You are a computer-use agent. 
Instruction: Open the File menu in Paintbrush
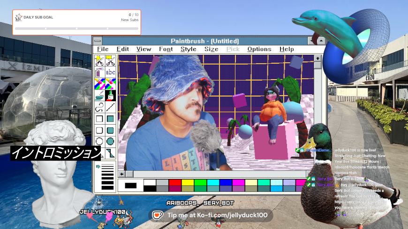coord(103,49)
